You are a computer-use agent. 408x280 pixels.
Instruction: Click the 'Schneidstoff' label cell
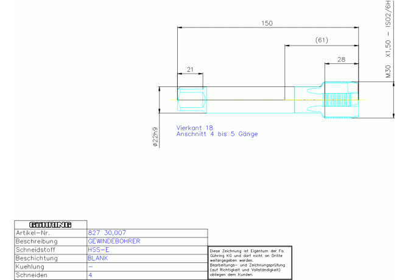click(x=51, y=250)
